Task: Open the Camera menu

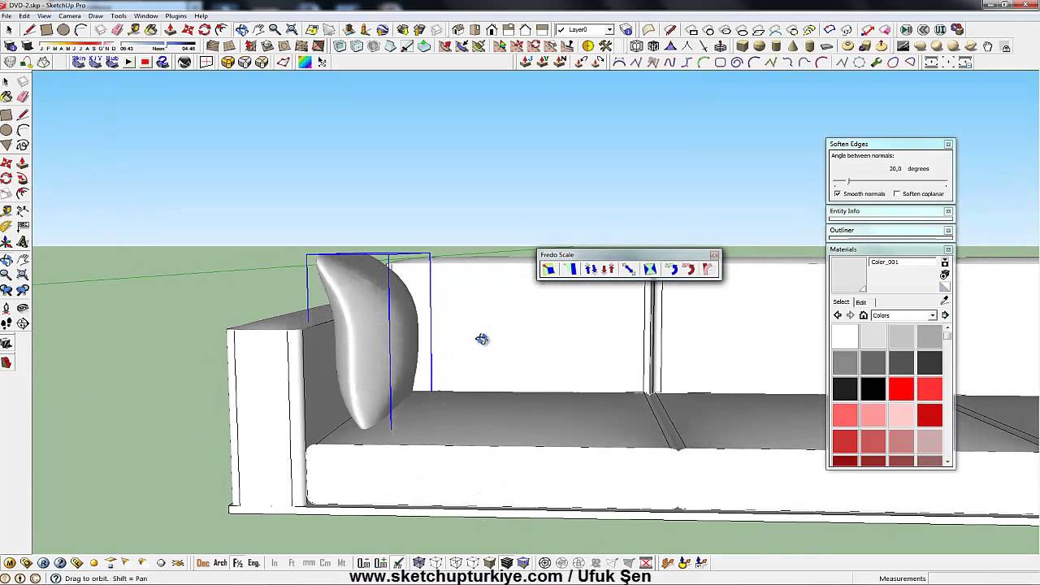Action: pyautogui.click(x=69, y=16)
